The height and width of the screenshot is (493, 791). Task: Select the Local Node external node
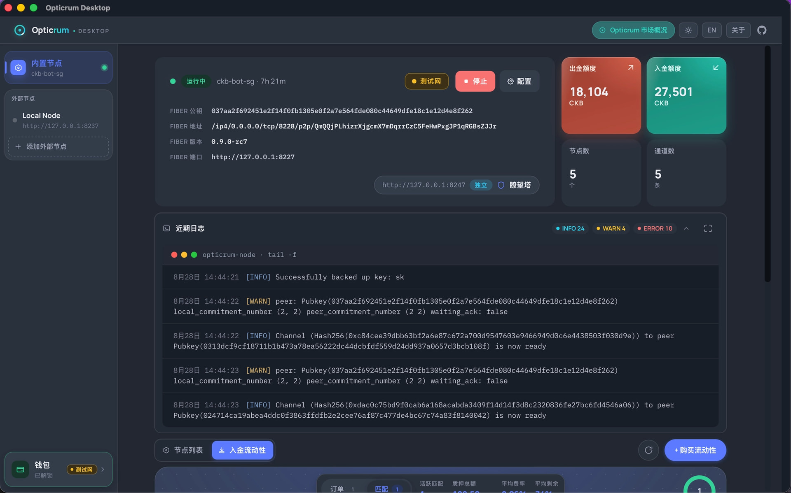pos(59,120)
